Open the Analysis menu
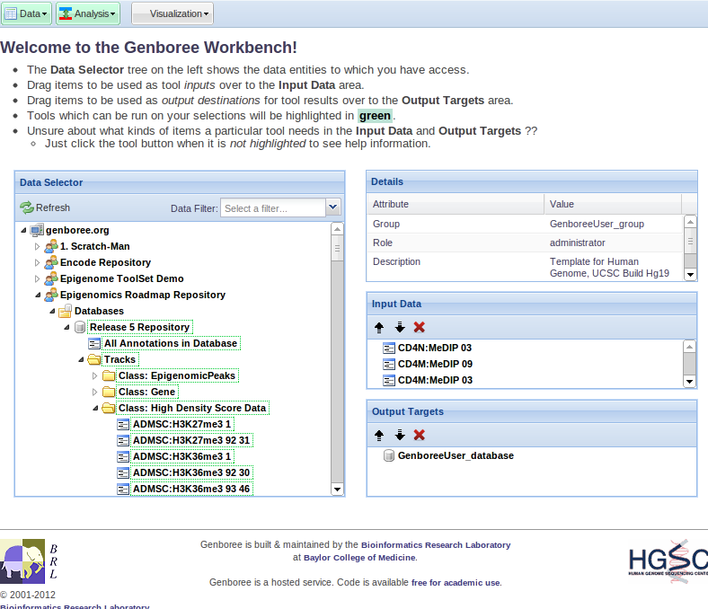The width and height of the screenshot is (708, 609). (87, 13)
